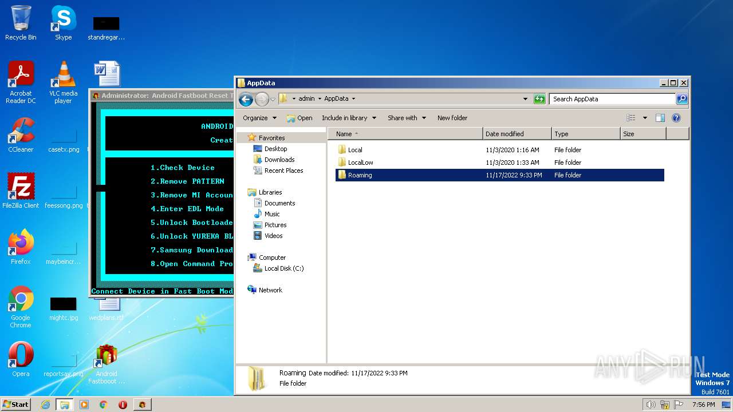The width and height of the screenshot is (733, 412).
Task: Click the search magnifier icon
Action: [681, 99]
